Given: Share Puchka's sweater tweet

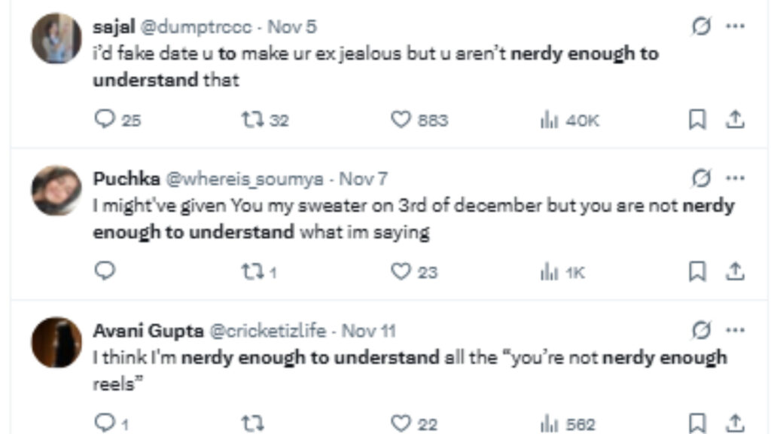Looking at the screenshot, I should [x=736, y=271].
